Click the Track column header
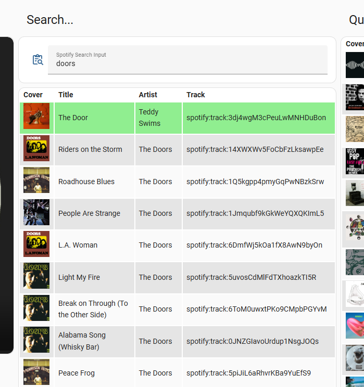Viewport: 364px width, 387px height. (195, 95)
